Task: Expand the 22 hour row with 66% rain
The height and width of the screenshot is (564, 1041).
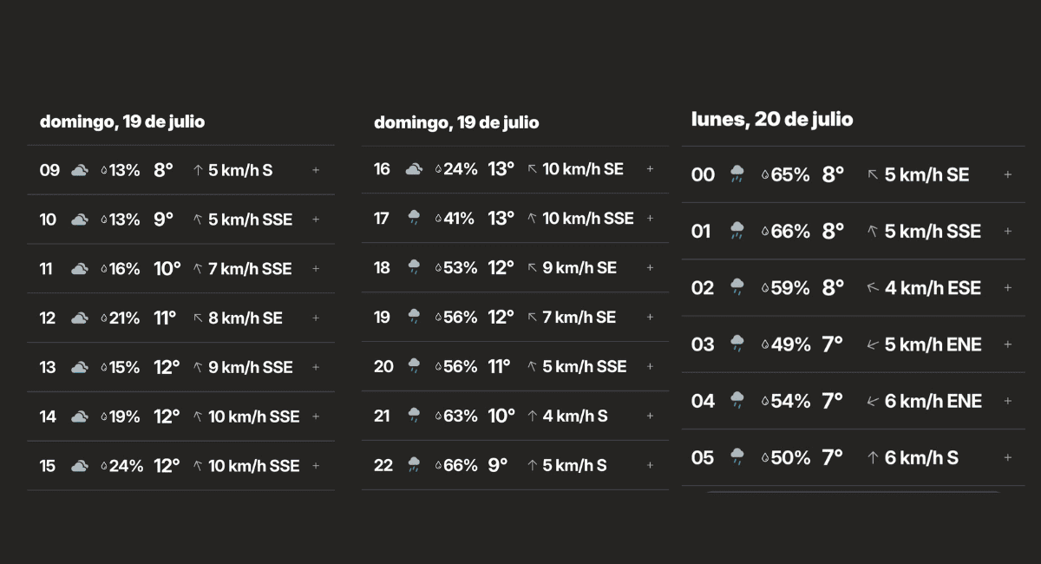Action: [650, 466]
